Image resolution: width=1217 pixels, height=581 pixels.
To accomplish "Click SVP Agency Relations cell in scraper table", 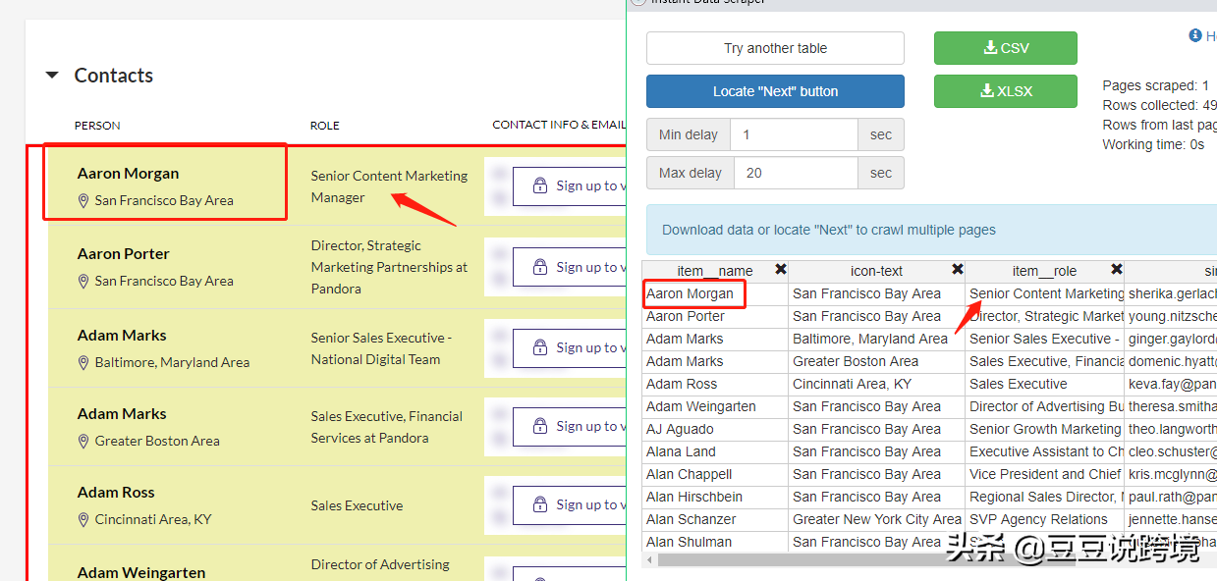I will point(1044,519).
